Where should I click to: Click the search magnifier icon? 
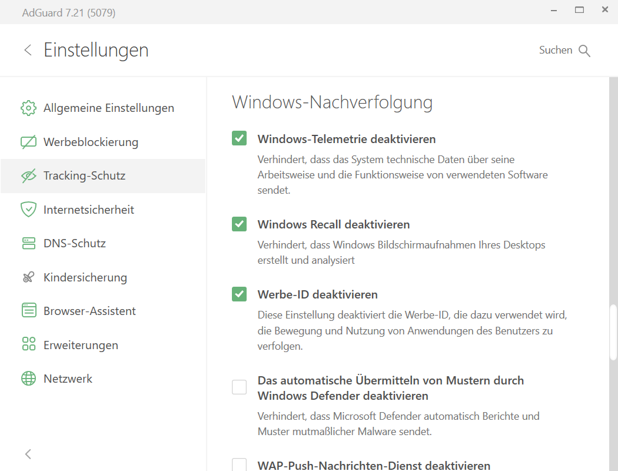pos(584,51)
